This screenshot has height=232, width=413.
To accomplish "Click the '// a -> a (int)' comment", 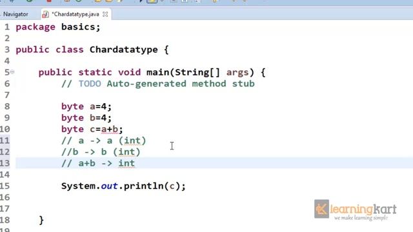I will click(x=103, y=140).
